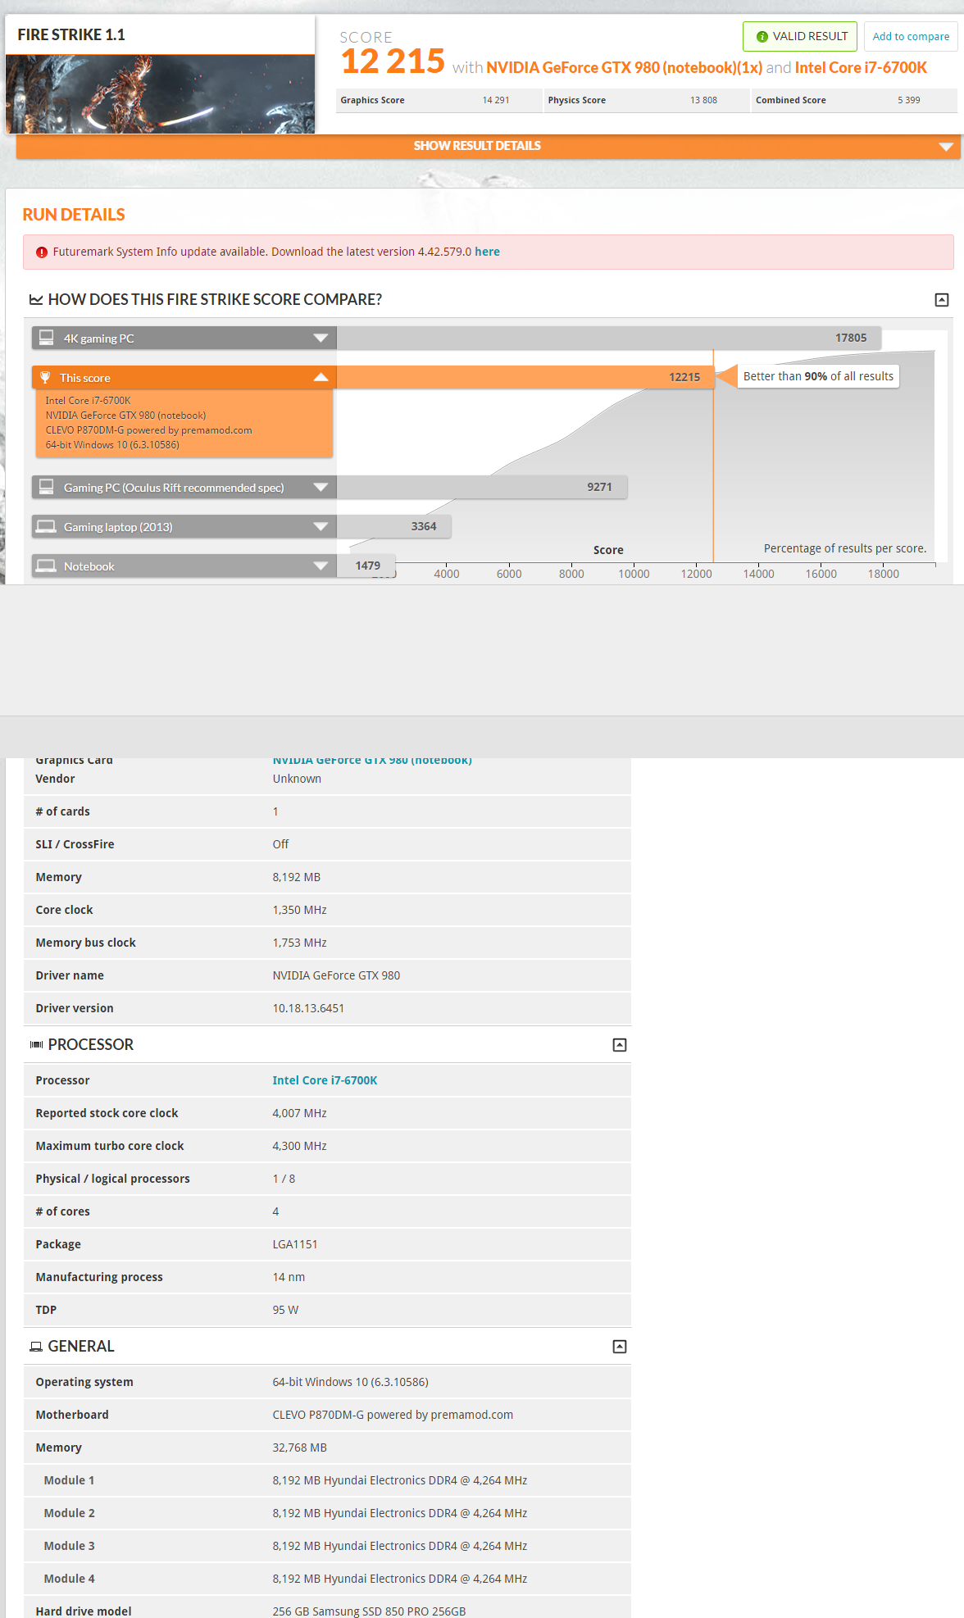Click the orange 12215 score bar
964x1618 pixels.
525,377
